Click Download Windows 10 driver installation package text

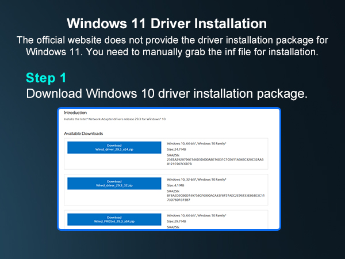click(167, 93)
